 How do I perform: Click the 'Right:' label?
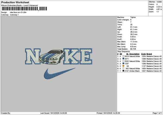click(x=120, y=30)
